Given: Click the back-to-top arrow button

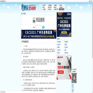Looking at the screenshot, I should [73, 86].
